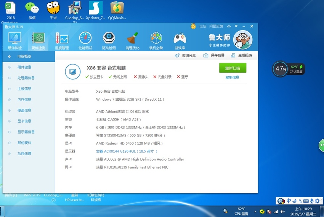Click the 47% memory usage floating widget
The width and height of the screenshot is (324, 217).
coord(281,69)
